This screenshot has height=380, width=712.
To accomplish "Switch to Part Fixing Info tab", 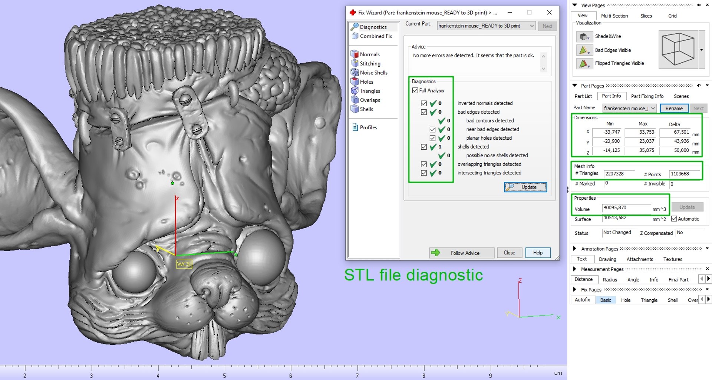I will (x=647, y=96).
